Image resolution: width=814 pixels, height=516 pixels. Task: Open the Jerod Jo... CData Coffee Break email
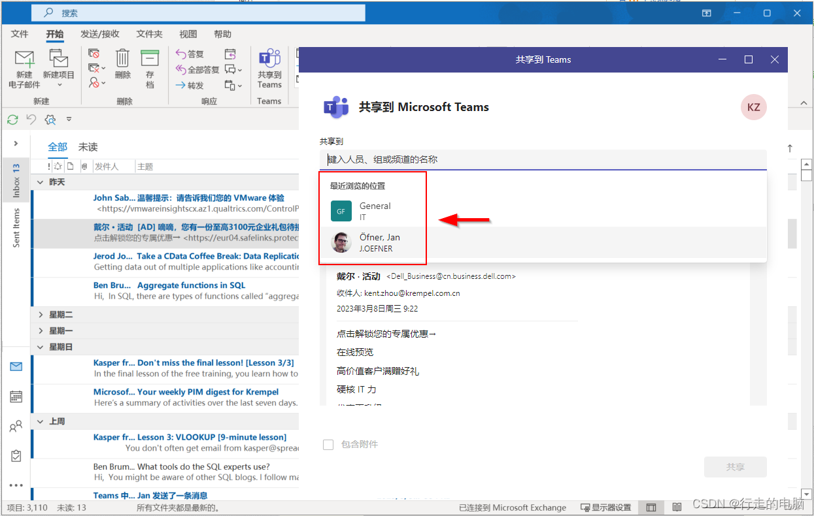tap(165, 262)
